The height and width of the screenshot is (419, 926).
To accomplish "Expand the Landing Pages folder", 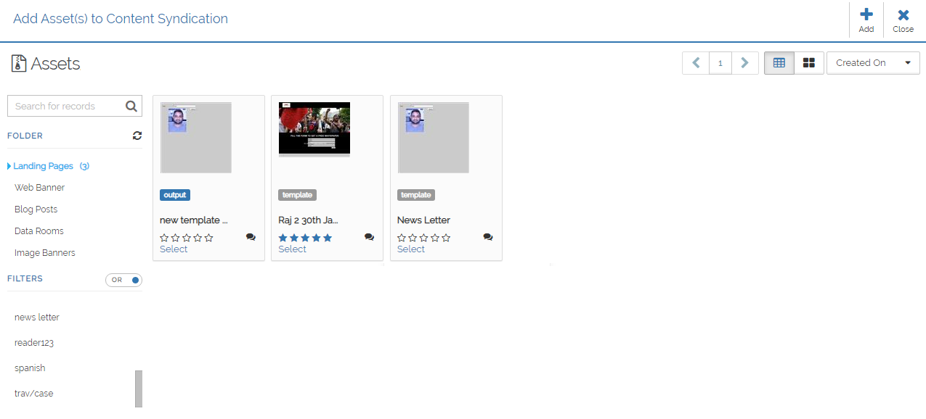I will tap(9, 166).
